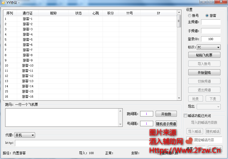The width and height of the screenshot is (228, 159).
Task: Select row 游客-9 in the list
Action: pyautogui.click(x=90, y=60)
